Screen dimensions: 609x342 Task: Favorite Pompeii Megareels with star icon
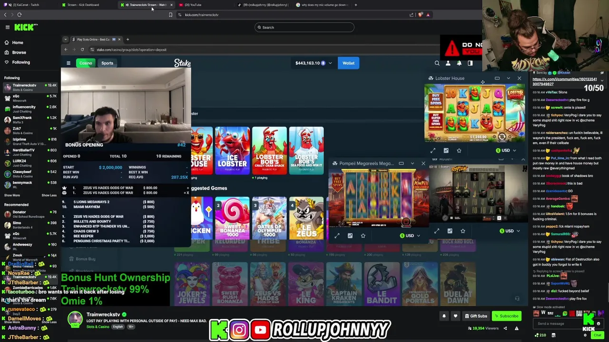click(x=363, y=236)
